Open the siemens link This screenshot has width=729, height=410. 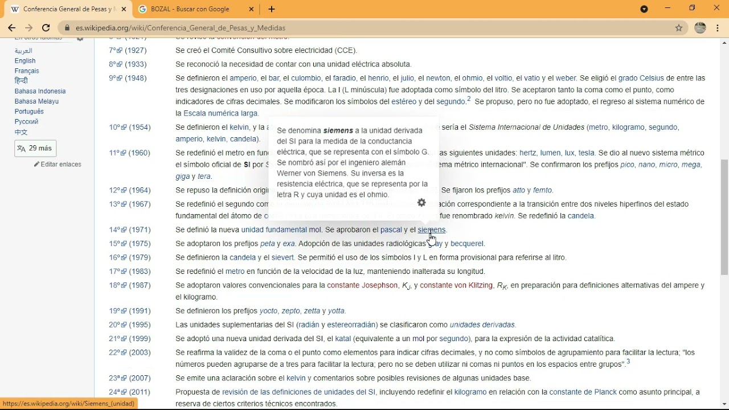tap(431, 230)
